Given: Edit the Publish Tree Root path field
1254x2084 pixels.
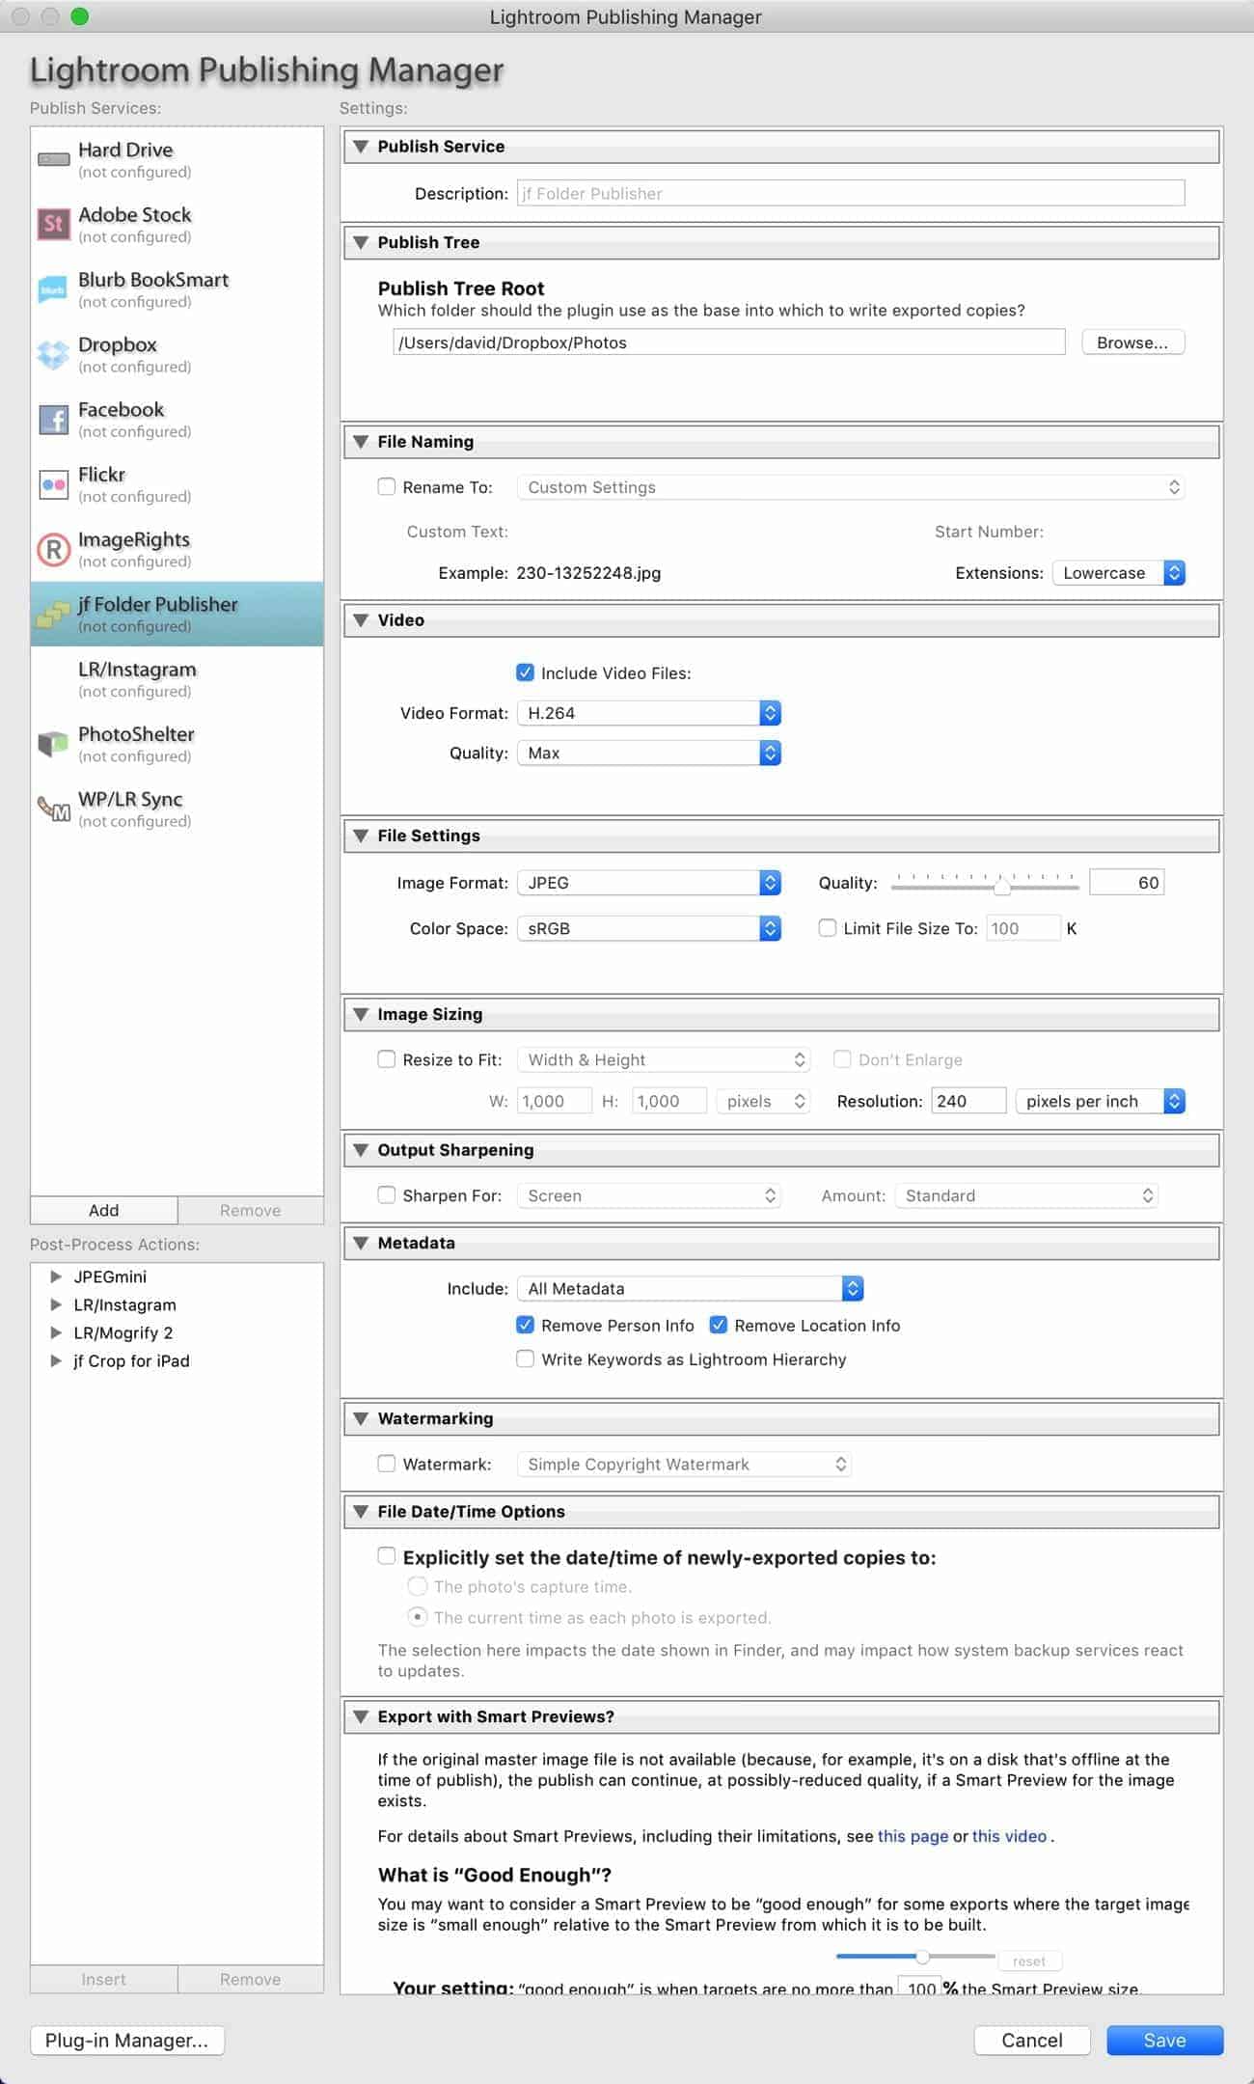Looking at the screenshot, I should click(729, 343).
